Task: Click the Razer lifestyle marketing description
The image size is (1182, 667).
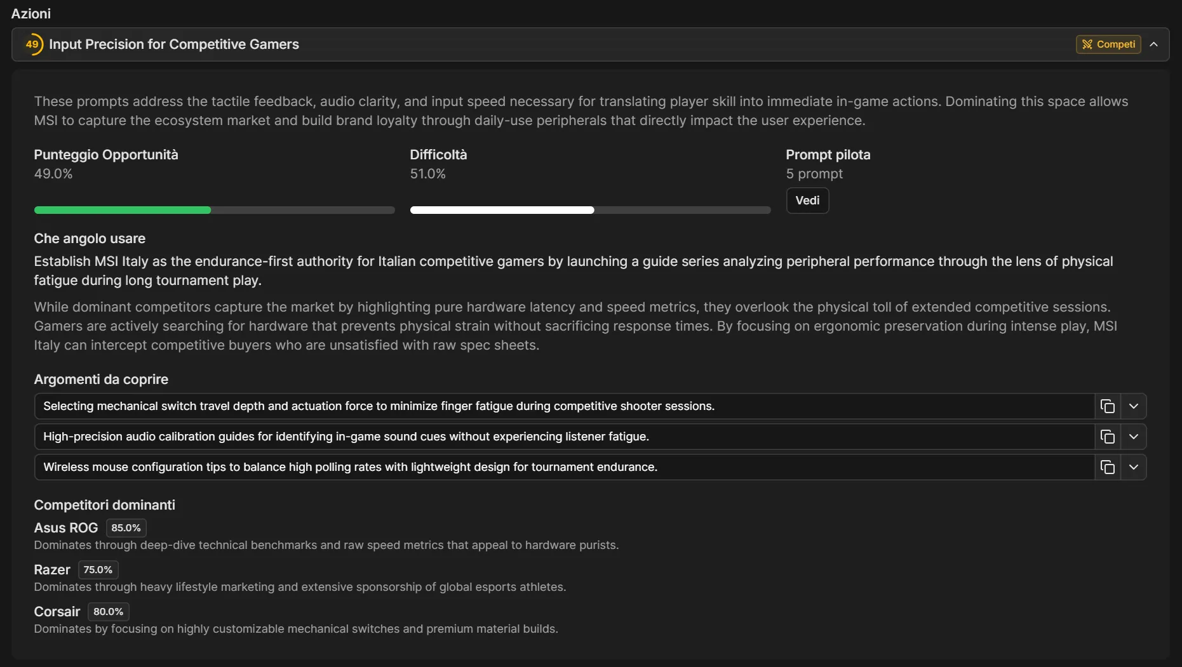Action: tap(300, 587)
